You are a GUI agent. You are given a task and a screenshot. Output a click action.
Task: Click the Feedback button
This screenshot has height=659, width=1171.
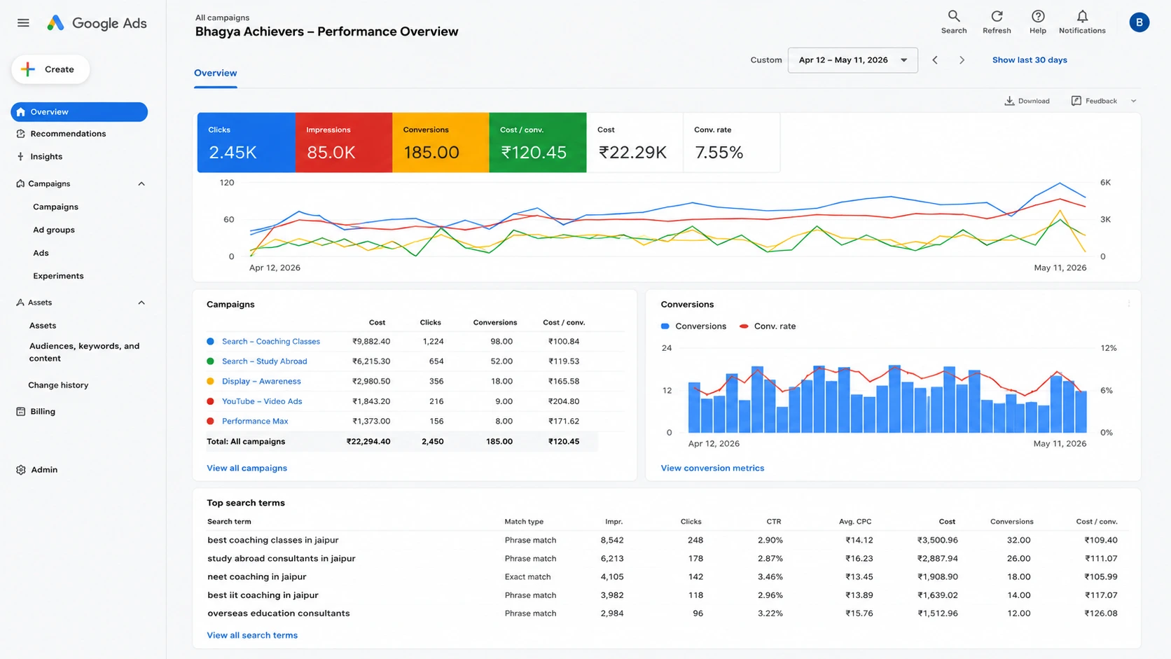1094,101
